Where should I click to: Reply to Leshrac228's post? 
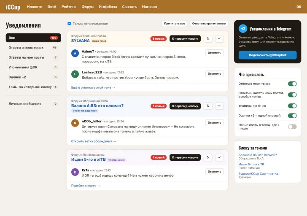pos(214,74)
